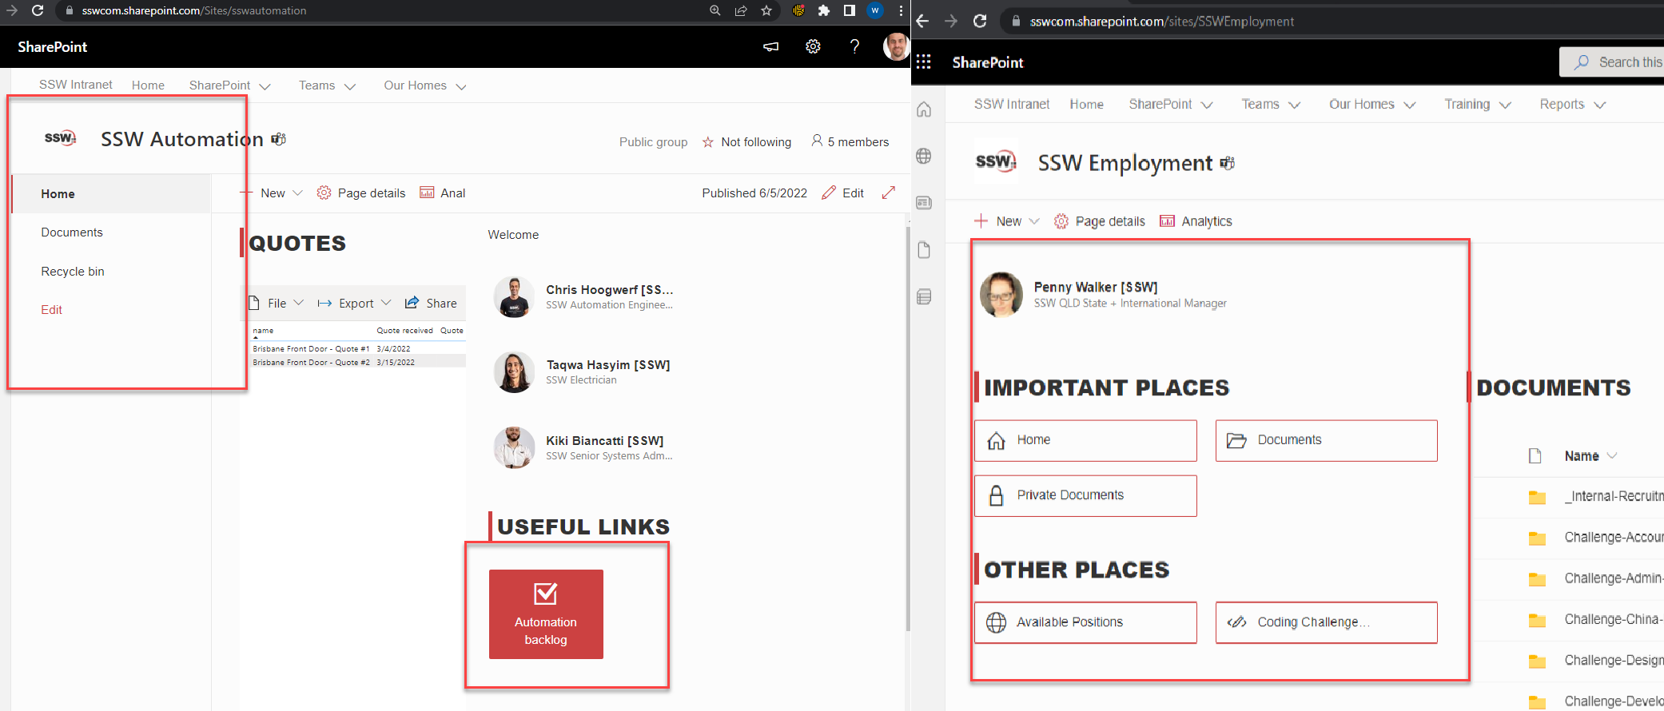This screenshot has height=711, width=1664.
Task: Open the My Lists sidebar icon
Action: tap(924, 297)
